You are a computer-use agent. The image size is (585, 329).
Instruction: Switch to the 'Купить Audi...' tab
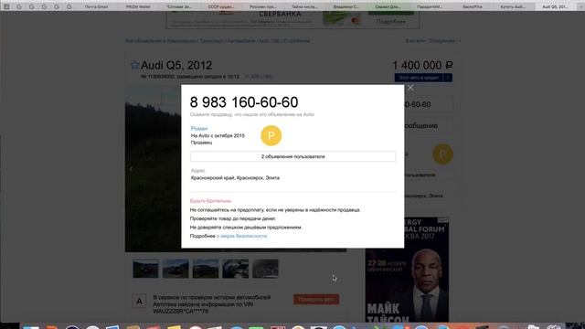click(513, 6)
